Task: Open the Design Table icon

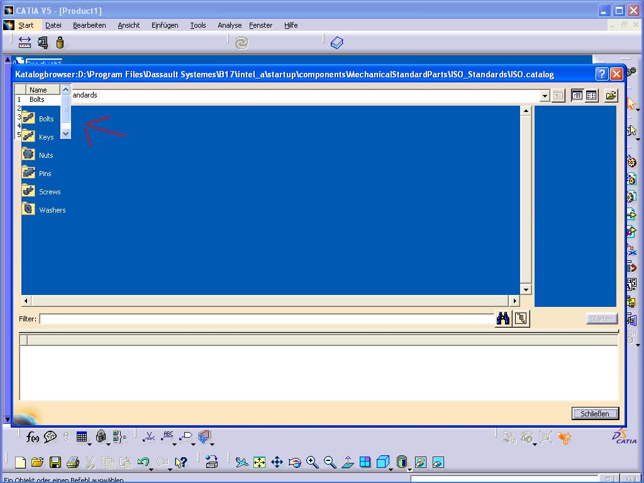Action: pos(82,437)
